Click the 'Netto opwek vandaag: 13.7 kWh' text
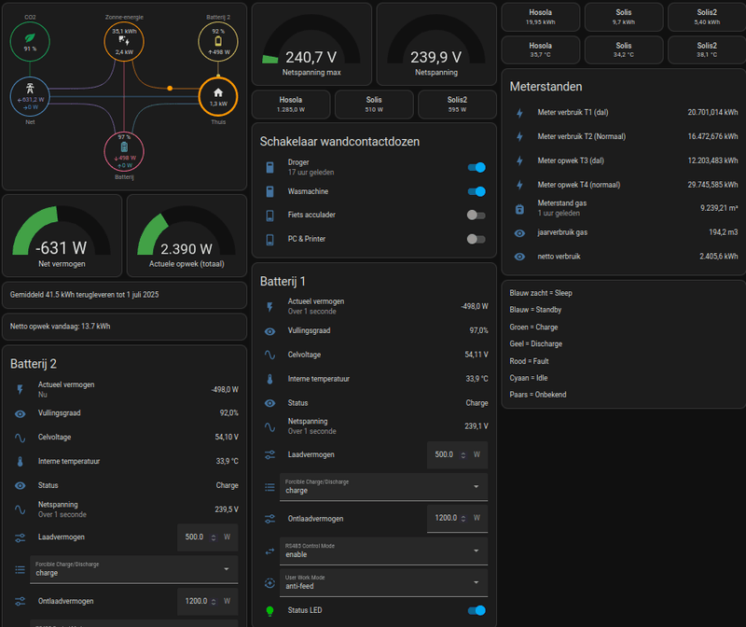 pyautogui.click(x=60, y=327)
